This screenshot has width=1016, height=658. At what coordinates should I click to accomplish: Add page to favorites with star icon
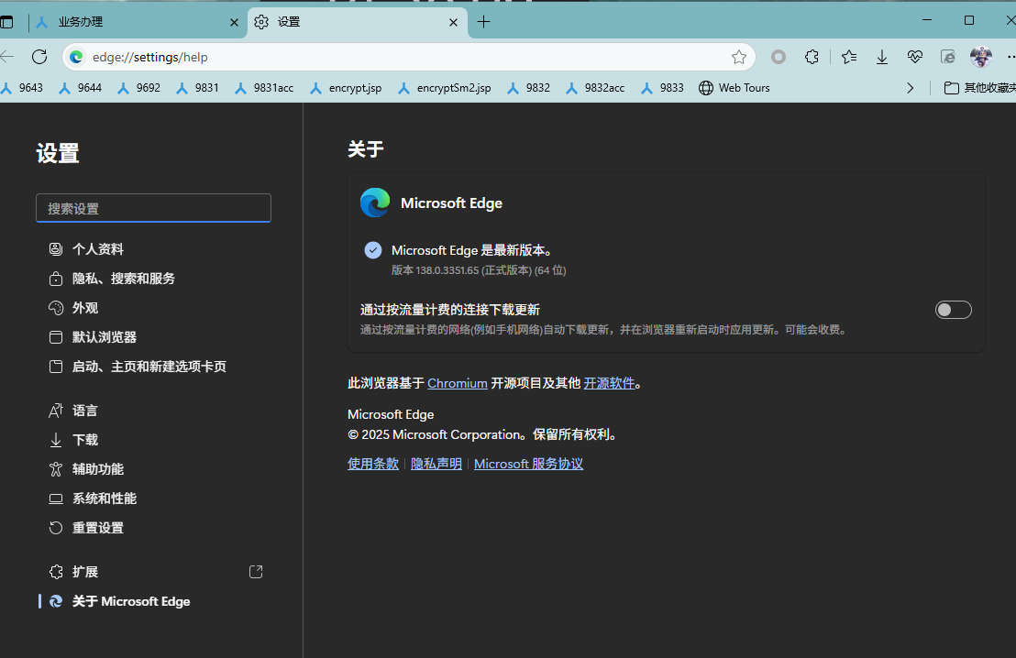pyautogui.click(x=739, y=57)
